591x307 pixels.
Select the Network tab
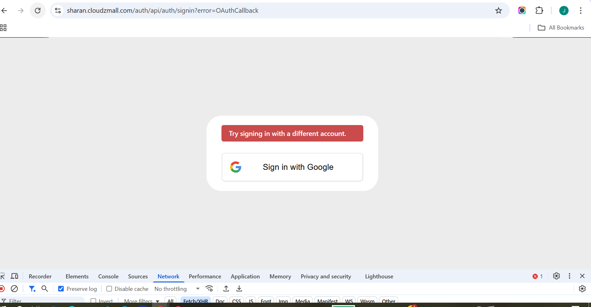tap(168, 277)
